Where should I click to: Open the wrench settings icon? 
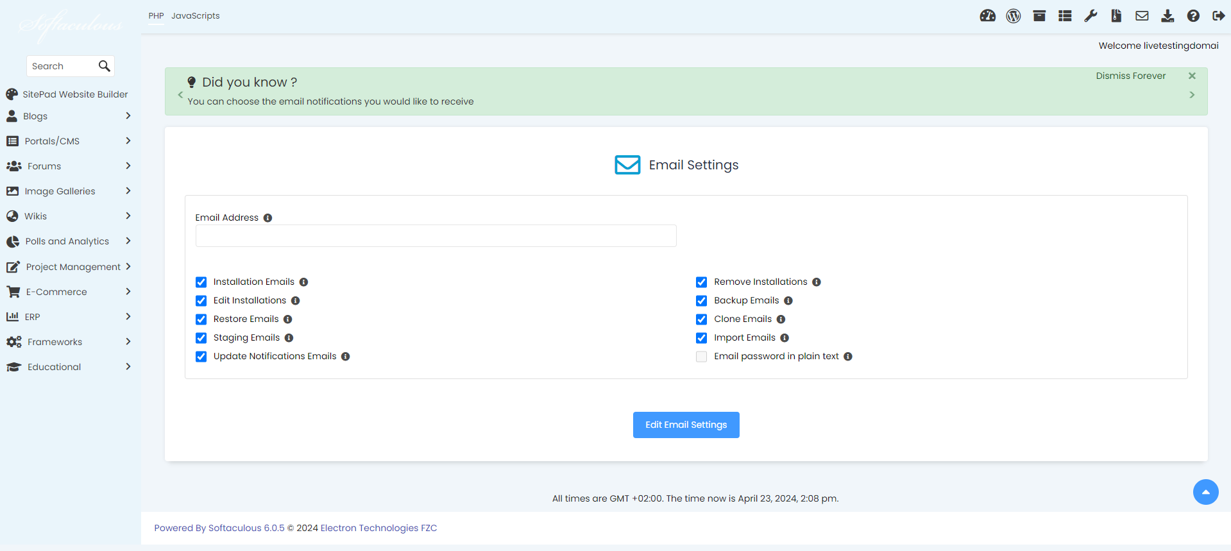(1091, 16)
